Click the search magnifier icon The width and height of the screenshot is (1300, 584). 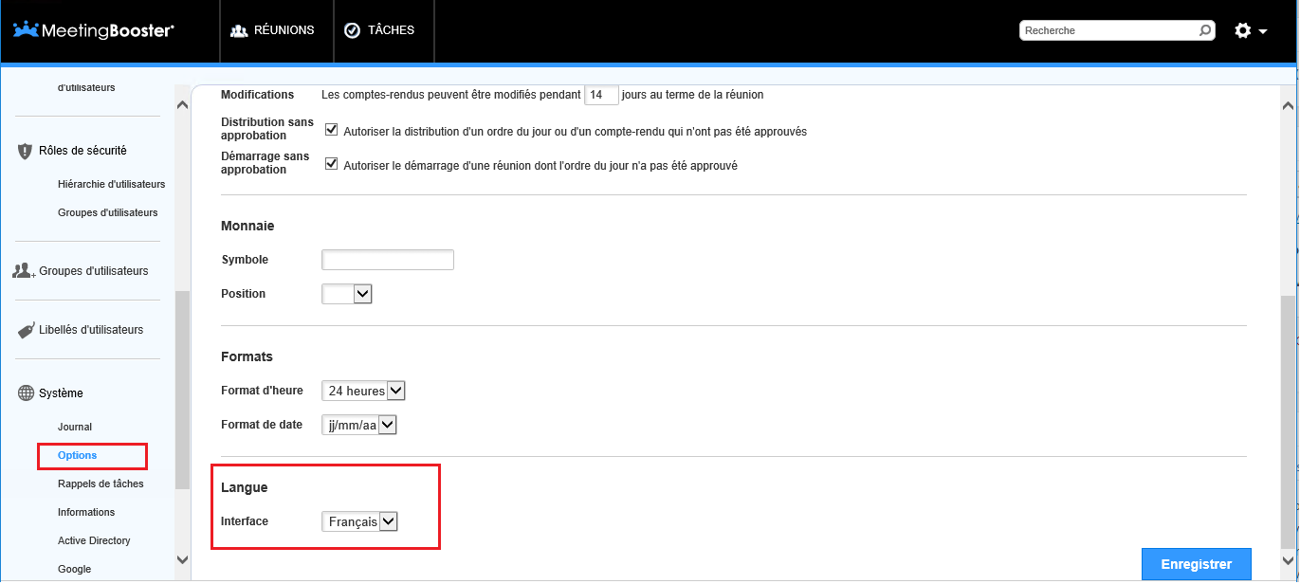(1205, 30)
